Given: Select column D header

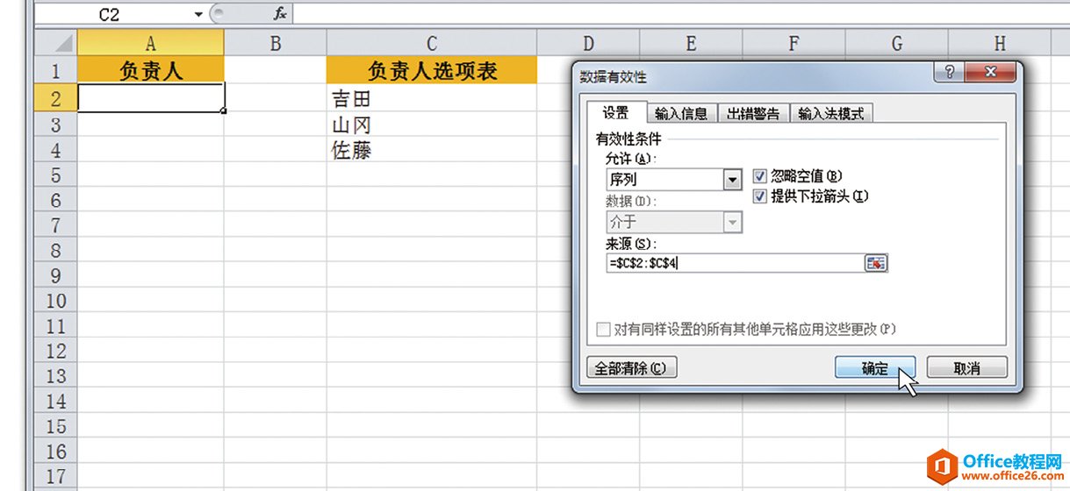Looking at the screenshot, I should tap(588, 43).
